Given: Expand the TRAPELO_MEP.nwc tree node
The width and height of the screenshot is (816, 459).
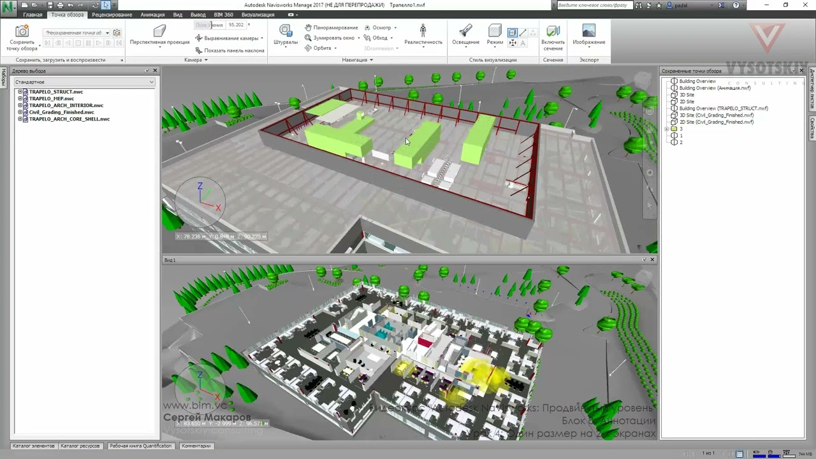Looking at the screenshot, I should [x=20, y=99].
